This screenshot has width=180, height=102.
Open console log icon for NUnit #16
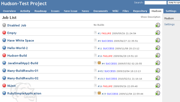95,85
